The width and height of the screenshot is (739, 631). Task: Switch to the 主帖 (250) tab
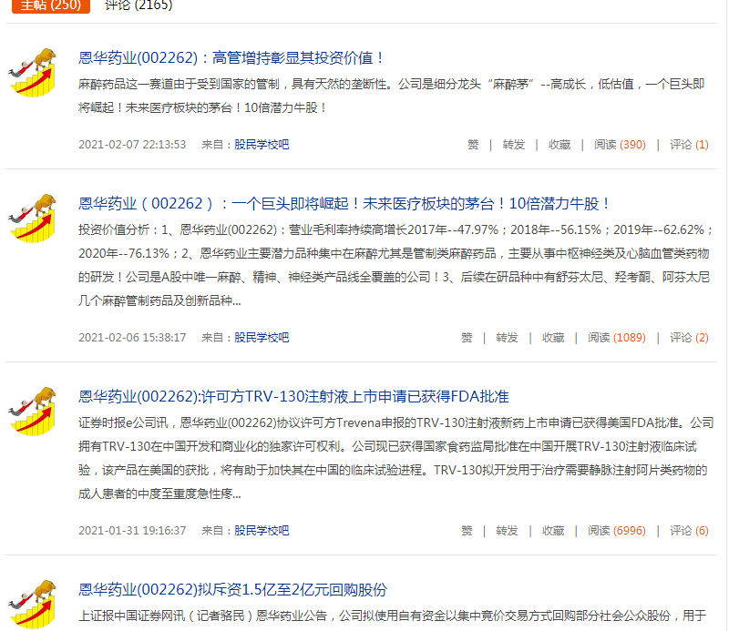point(51,6)
